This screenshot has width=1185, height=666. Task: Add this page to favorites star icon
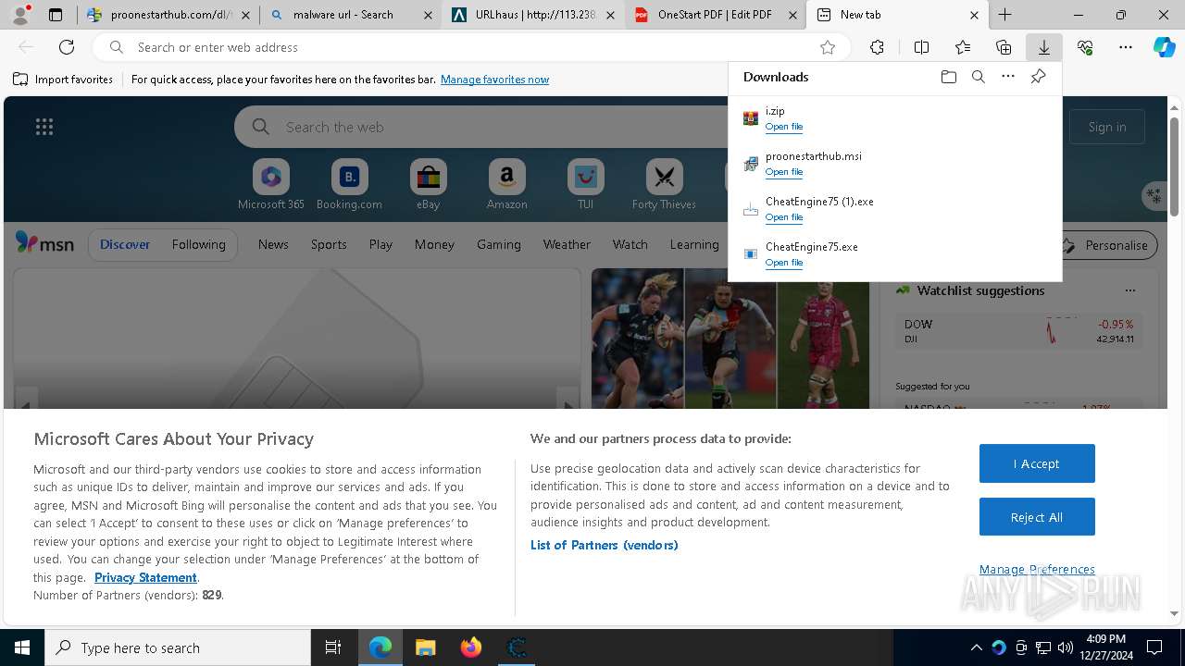pyautogui.click(x=828, y=47)
